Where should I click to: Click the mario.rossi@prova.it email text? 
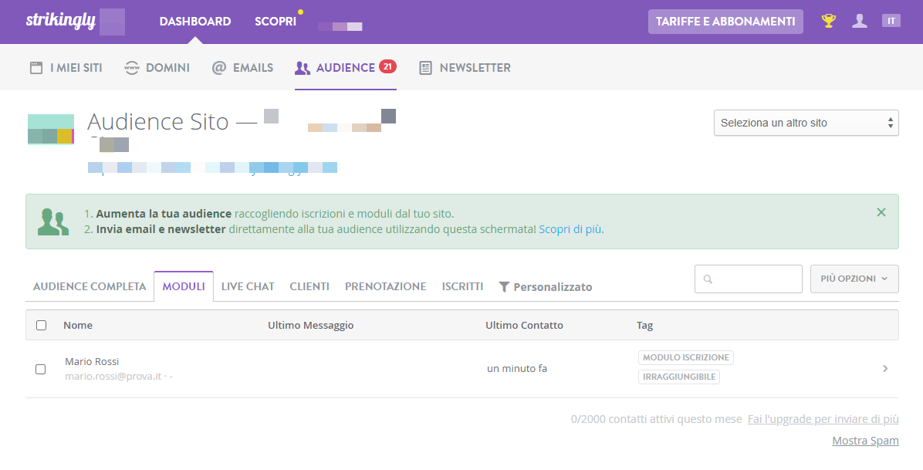113,377
